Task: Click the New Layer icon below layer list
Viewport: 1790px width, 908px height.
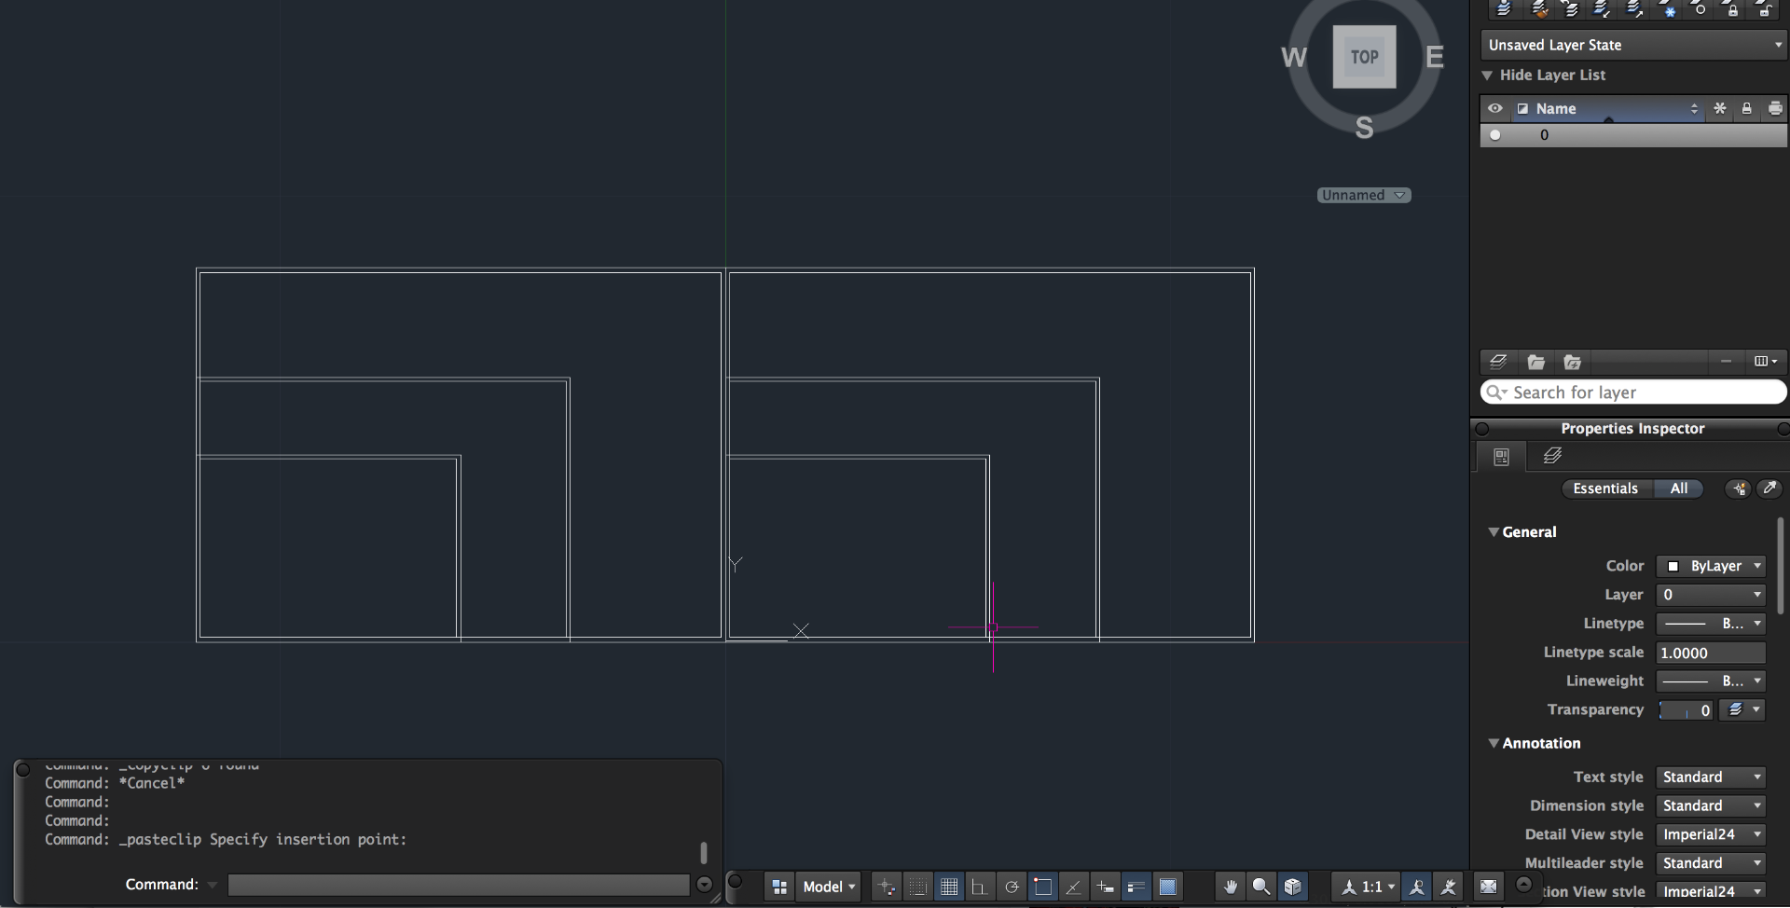Action: [1498, 362]
